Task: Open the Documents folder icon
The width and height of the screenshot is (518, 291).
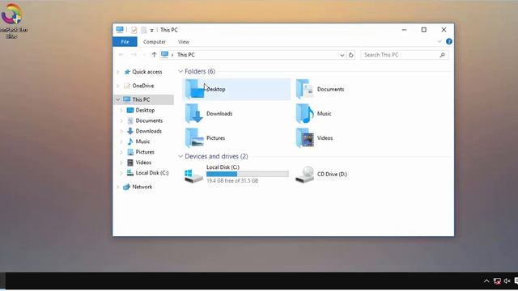Action: [x=304, y=89]
